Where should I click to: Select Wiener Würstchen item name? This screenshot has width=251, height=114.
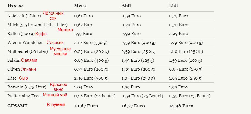pos(25,43)
